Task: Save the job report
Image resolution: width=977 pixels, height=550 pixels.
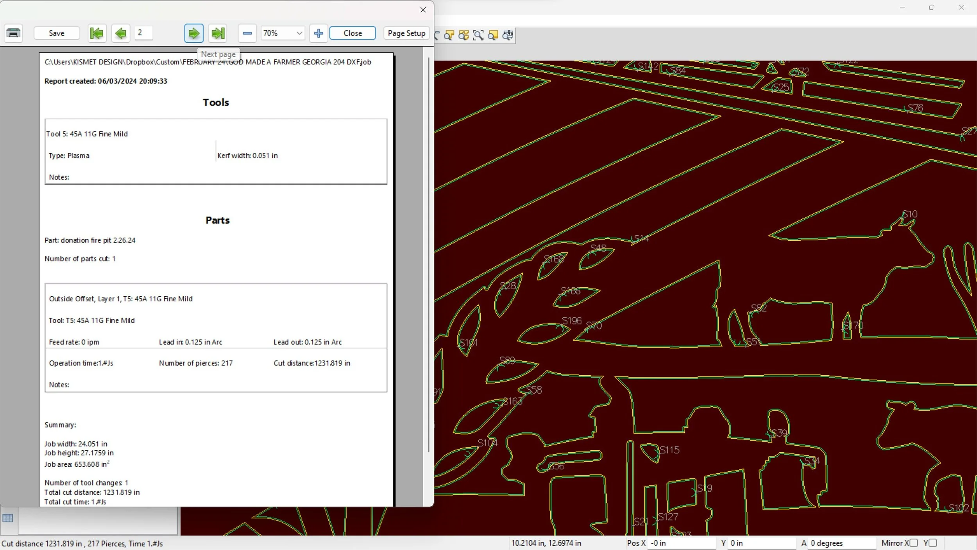Action: (x=57, y=33)
